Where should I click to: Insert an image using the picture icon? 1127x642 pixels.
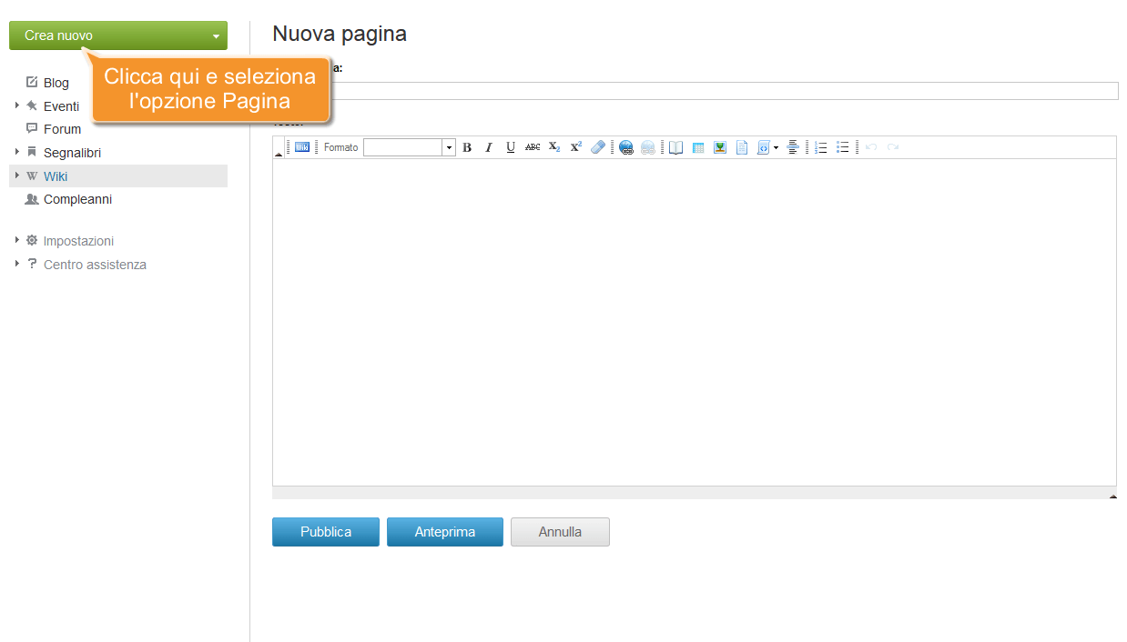pos(720,147)
